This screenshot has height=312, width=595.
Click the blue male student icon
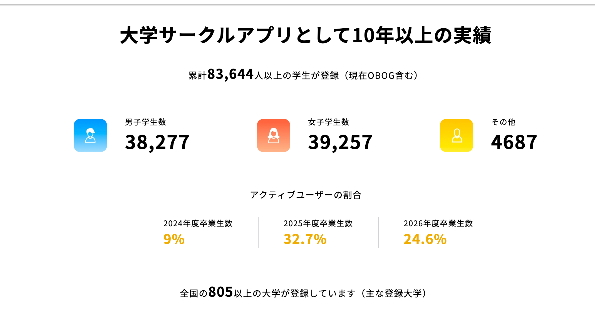tap(90, 135)
